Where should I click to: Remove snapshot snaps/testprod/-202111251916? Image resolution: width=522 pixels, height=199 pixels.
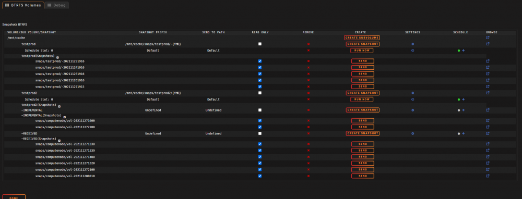309,74
